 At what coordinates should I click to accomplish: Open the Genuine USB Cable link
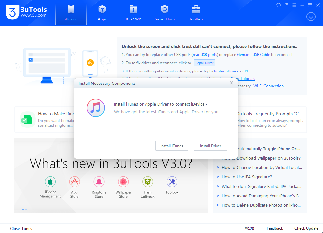point(253,55)
